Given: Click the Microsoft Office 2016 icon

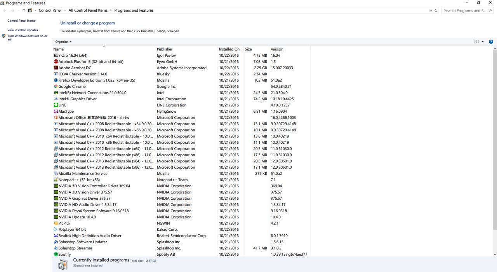Looking at the screenshot, I should pyautogui.click(x=56, y=118).
